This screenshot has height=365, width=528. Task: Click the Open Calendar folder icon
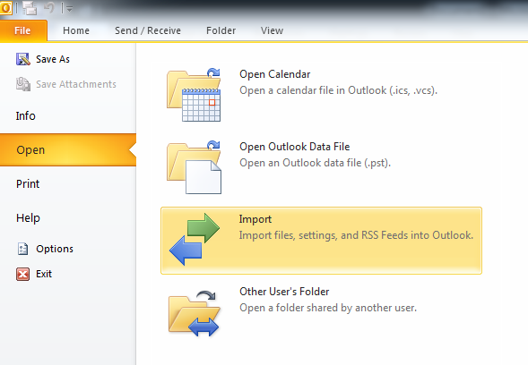[194, 95]
